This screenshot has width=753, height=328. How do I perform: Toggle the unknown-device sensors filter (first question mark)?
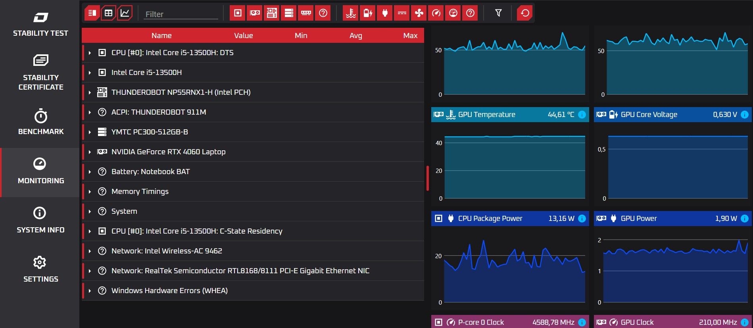tap(323, 13)
